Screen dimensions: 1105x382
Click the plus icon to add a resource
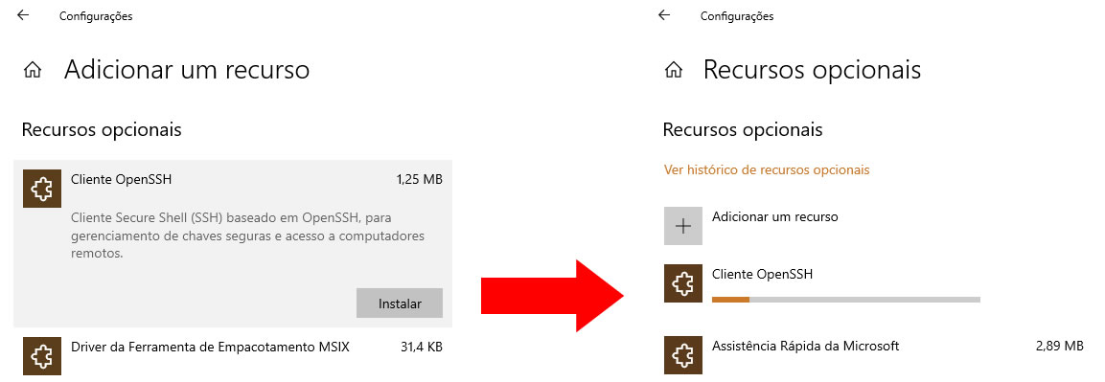tap(683, 226)
